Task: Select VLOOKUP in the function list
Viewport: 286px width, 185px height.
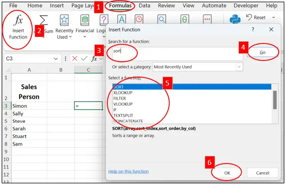Action: click(192, 104)
